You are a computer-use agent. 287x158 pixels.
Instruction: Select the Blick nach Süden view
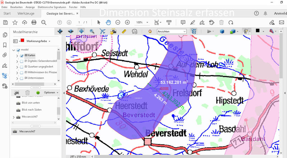pos(30,110)
